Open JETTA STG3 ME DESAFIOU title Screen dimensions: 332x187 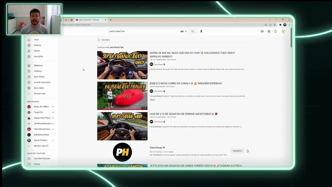point(196,166)
